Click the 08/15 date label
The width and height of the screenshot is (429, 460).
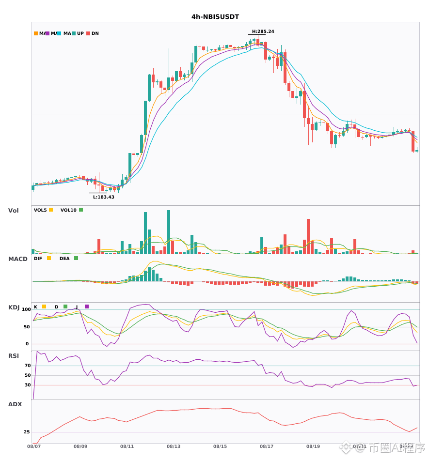[x=220, y=446]
